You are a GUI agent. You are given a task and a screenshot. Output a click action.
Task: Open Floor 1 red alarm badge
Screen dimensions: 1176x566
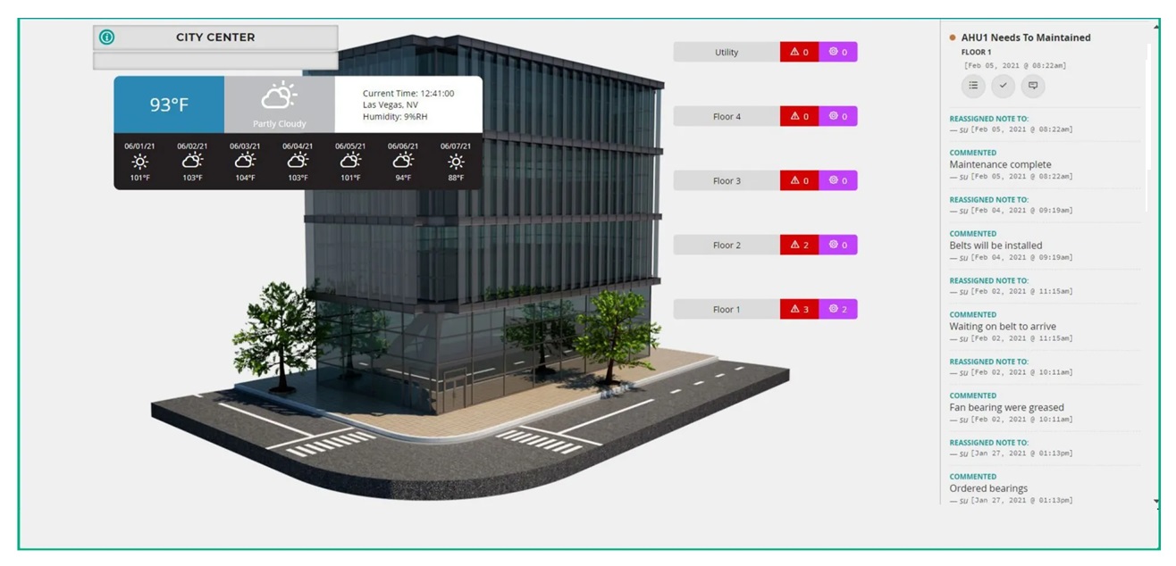point(800,309)
